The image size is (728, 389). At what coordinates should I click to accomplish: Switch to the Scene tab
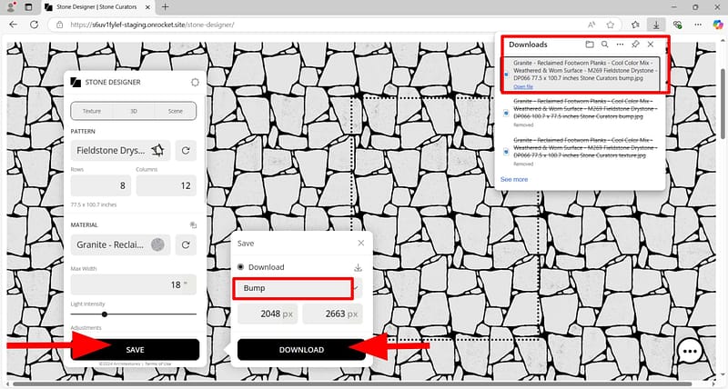[175, 111]
